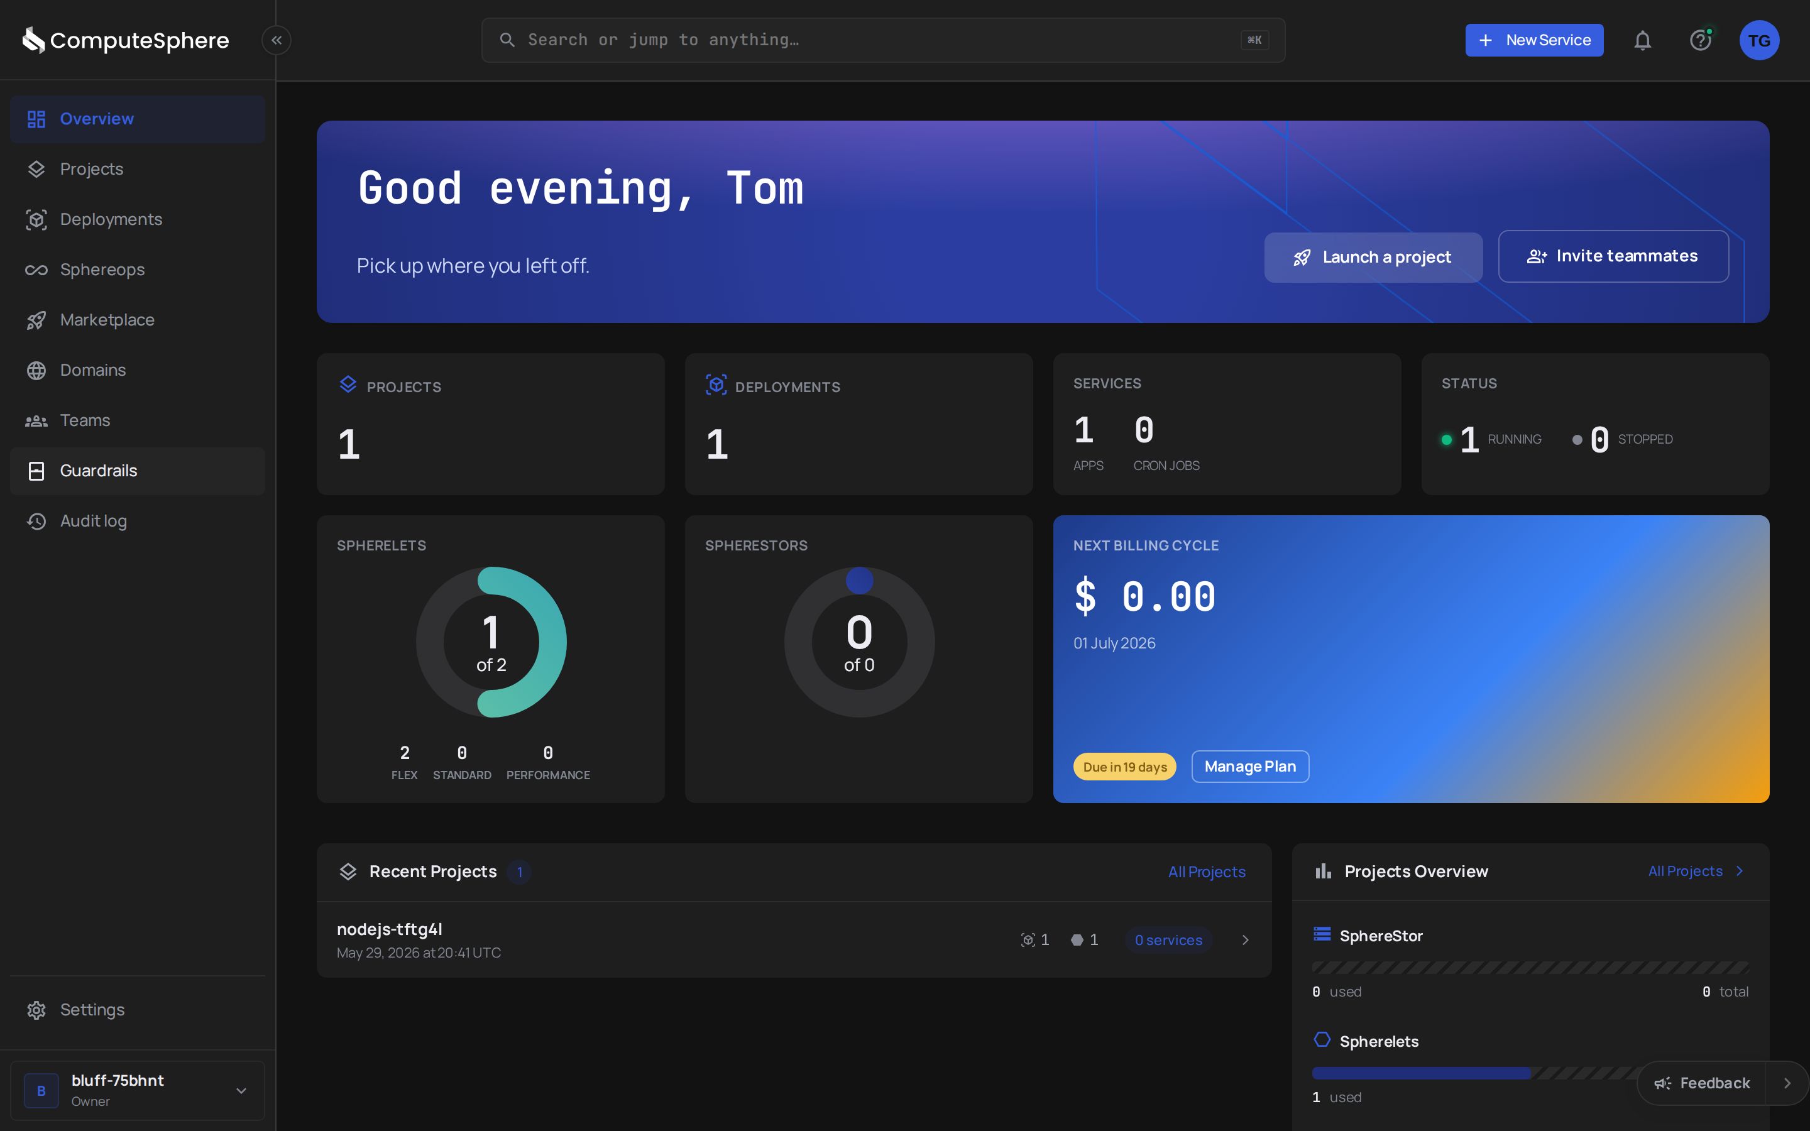This screenshot has width=1810, height=1131.
Task: Go to Overview in sidebar
Action: click(138, 119)
